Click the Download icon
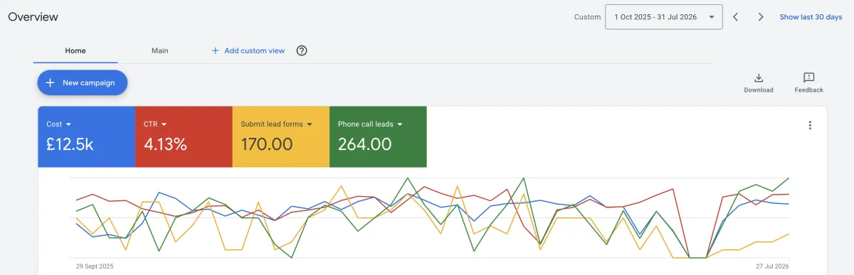This screenshot has height=275, width=854. click(759, 77)
